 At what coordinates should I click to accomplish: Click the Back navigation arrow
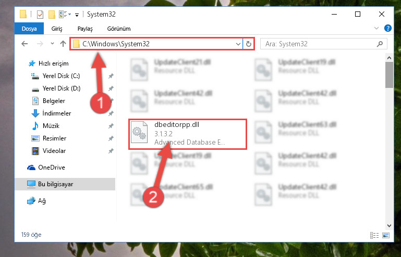(25, 44)
